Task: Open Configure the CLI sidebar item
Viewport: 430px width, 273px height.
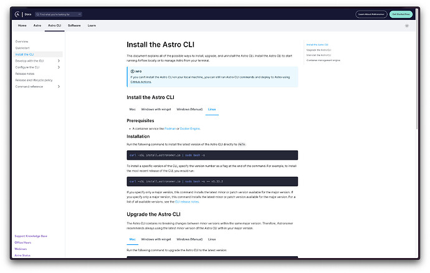Action: pyautogui.click(x=27, y=67)
